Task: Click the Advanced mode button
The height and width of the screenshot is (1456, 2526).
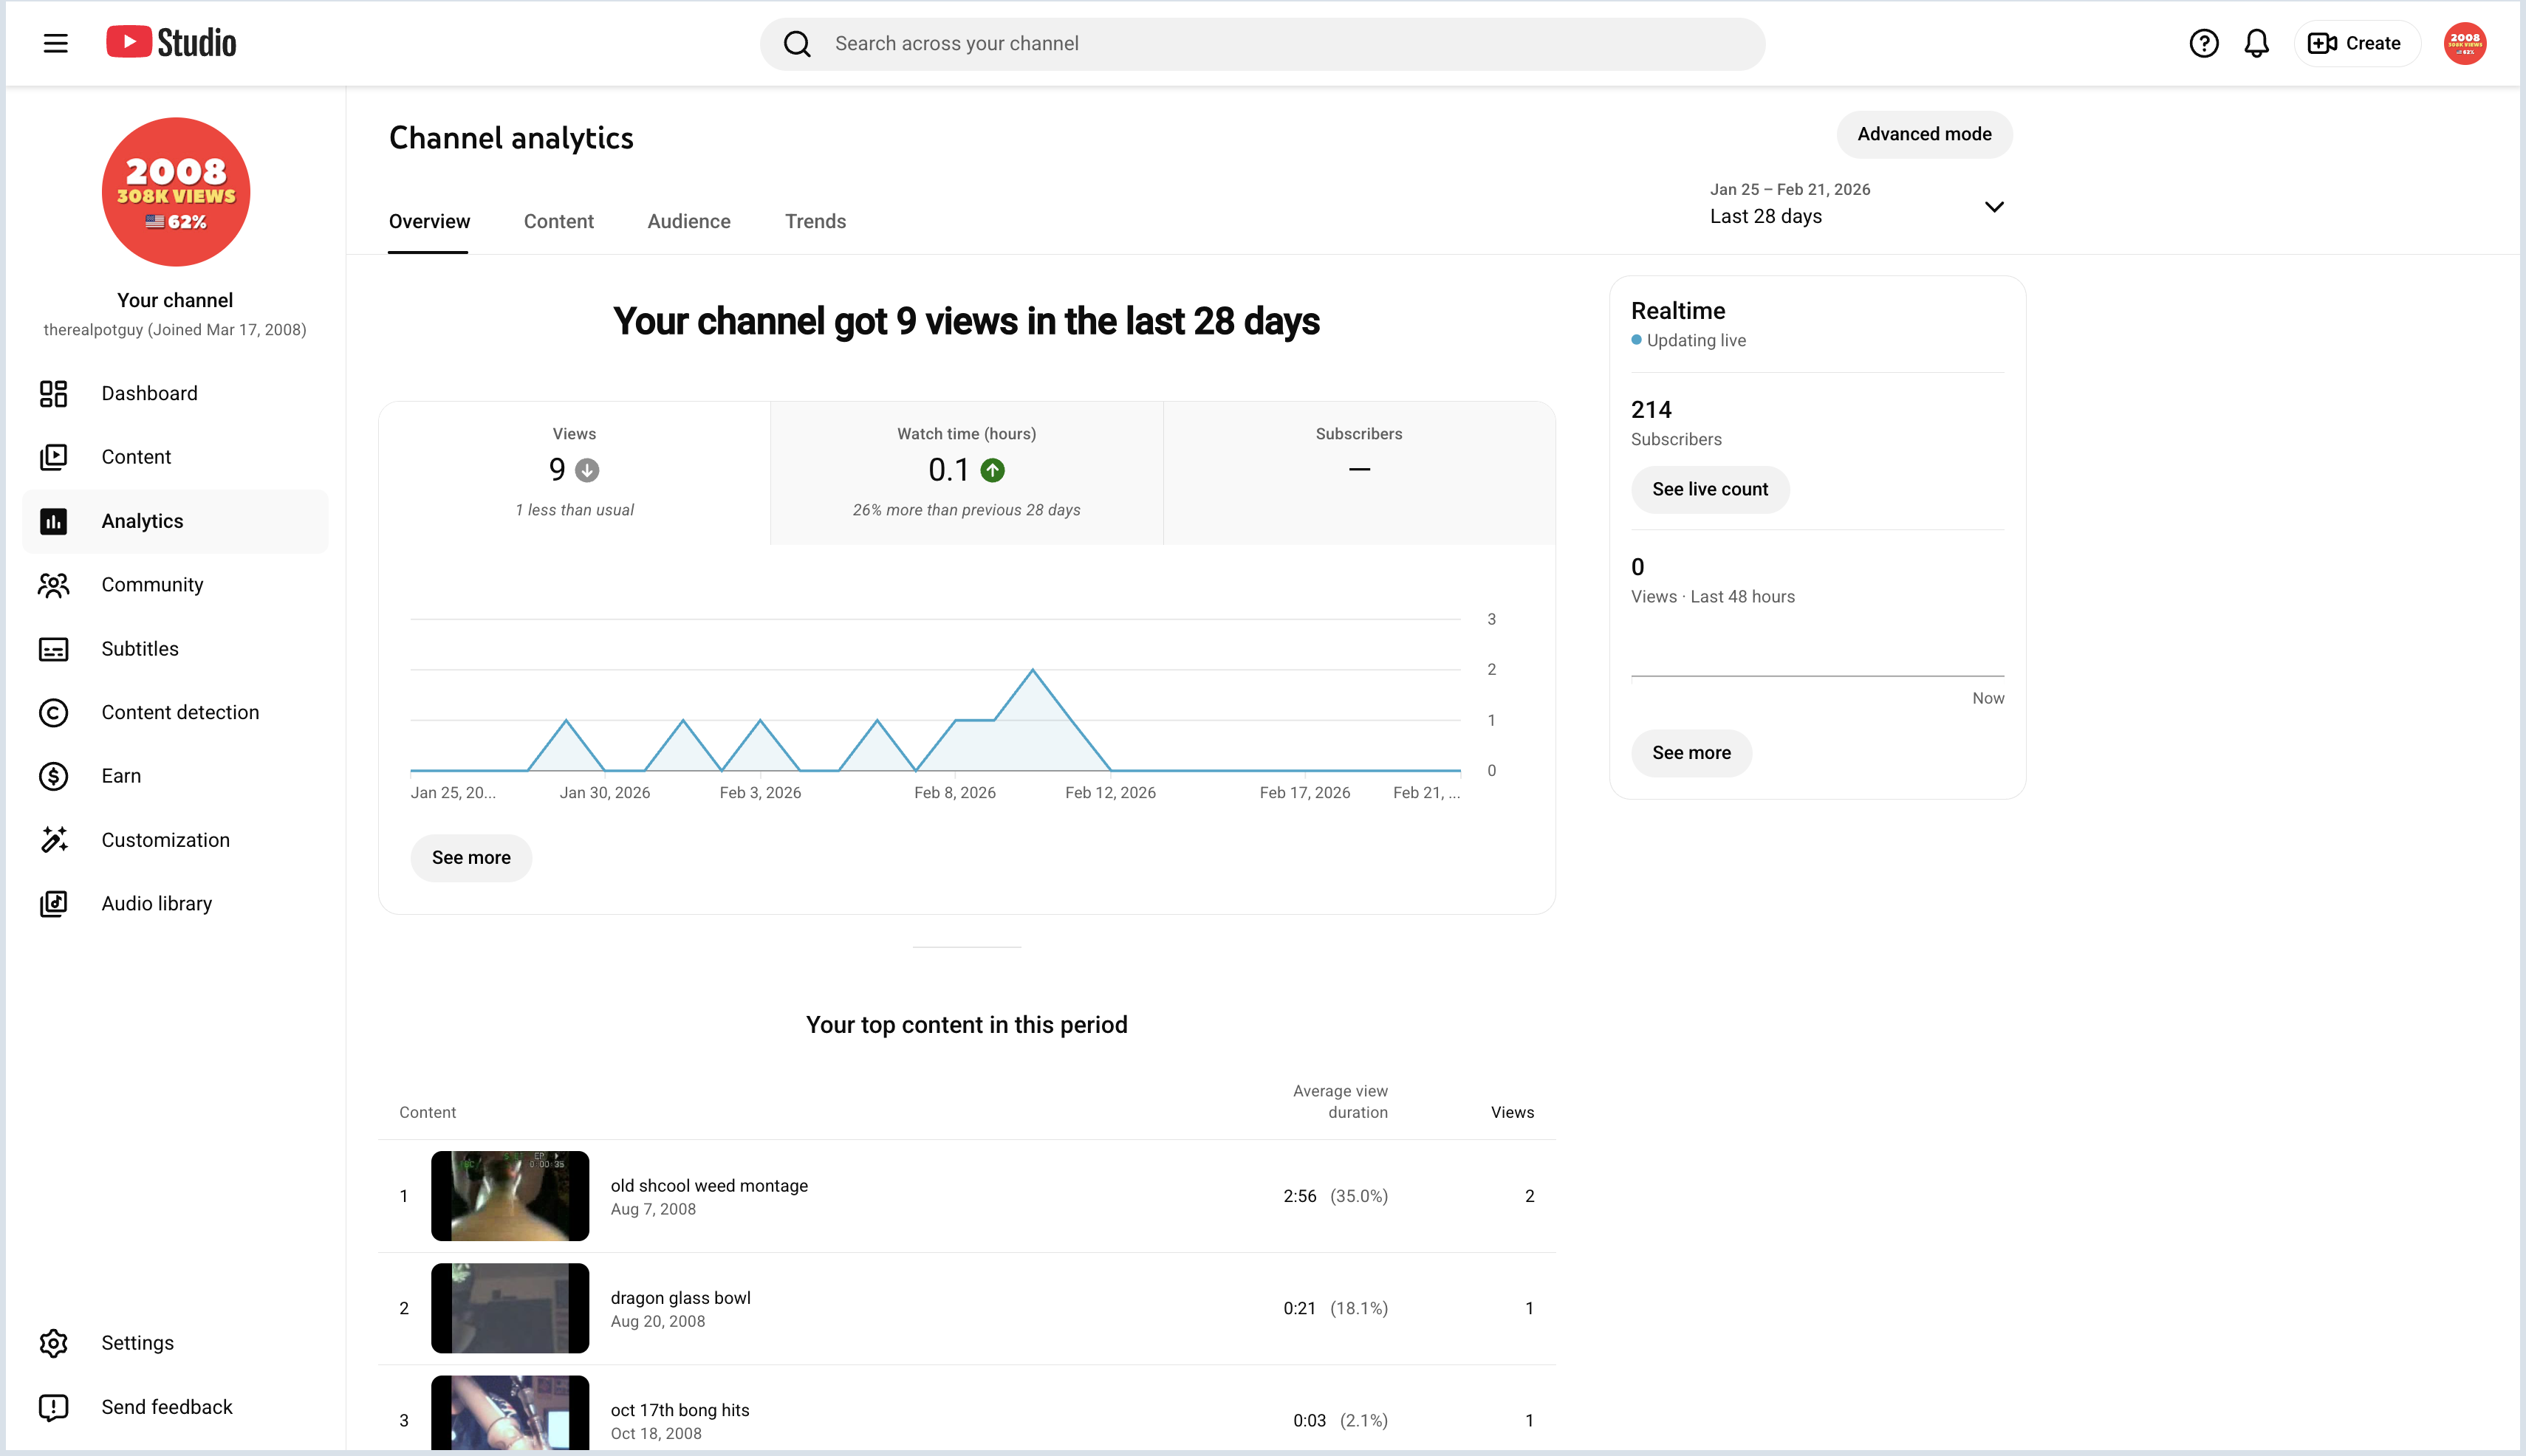Action: tap(1924, 134)
